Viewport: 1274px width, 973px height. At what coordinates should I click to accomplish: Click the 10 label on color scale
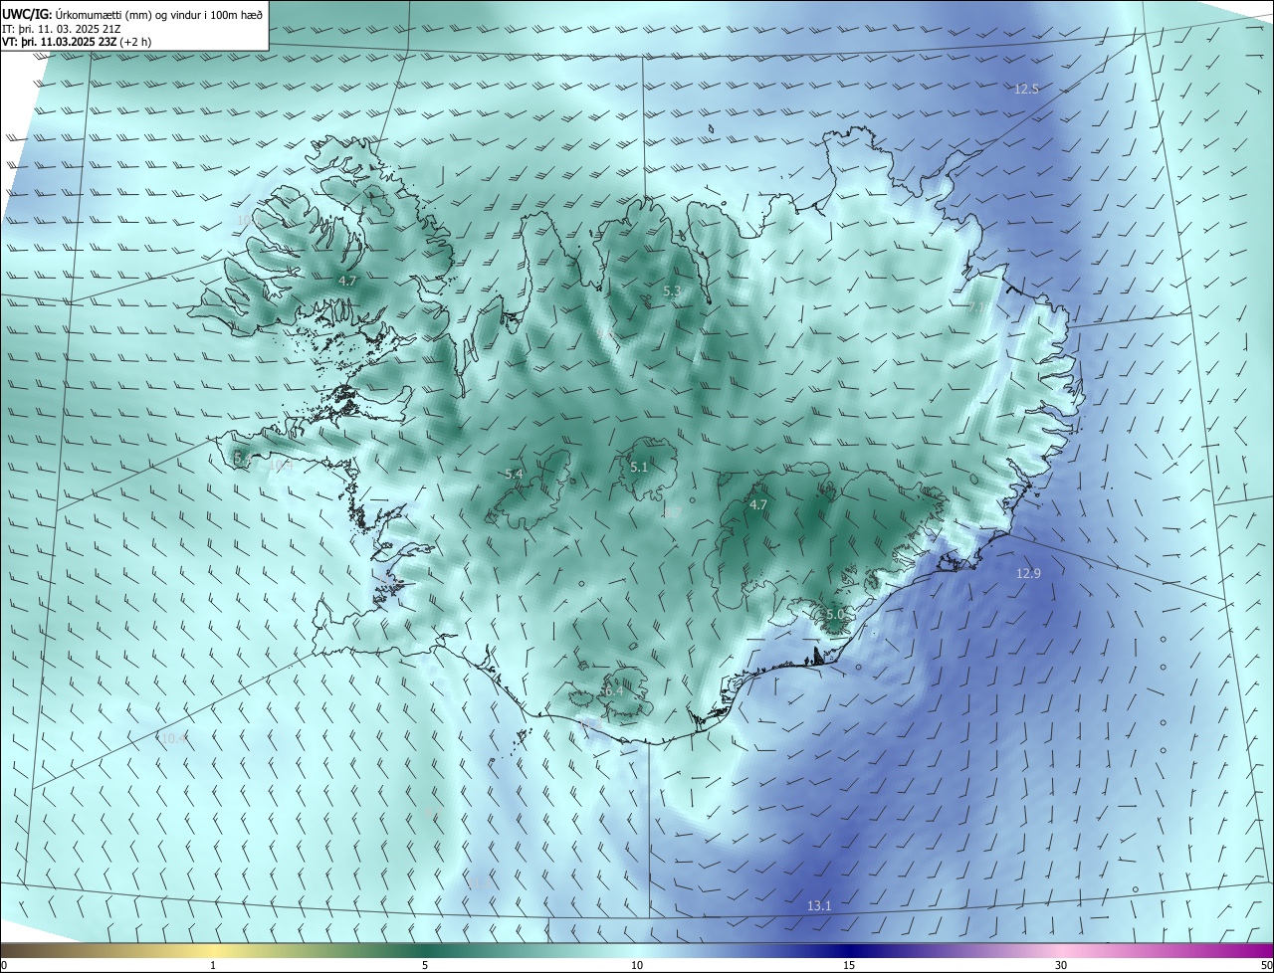pyautogui.click(x=637, y=965)
